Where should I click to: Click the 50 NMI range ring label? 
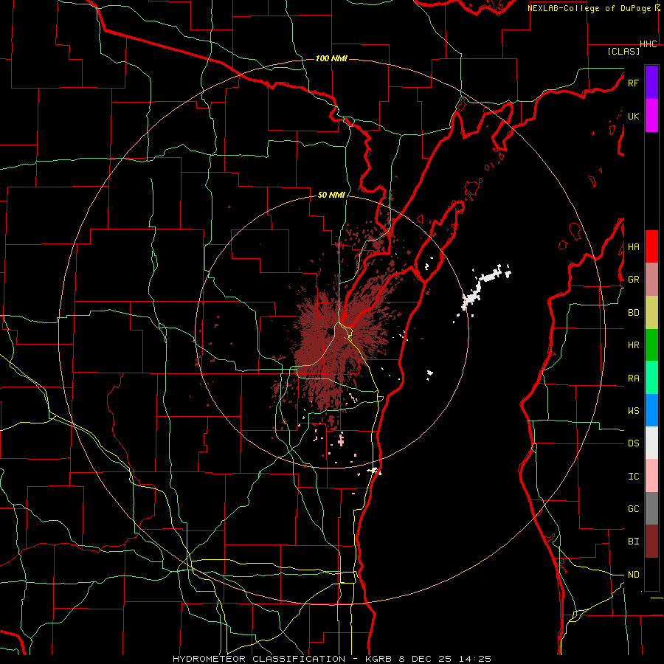[x=331, y=196]
